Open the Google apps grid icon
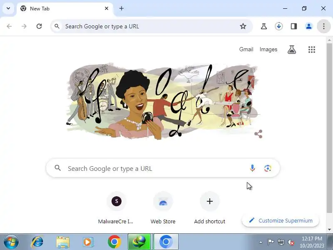This screenshot has width=333, height=250. coord(311,50)
